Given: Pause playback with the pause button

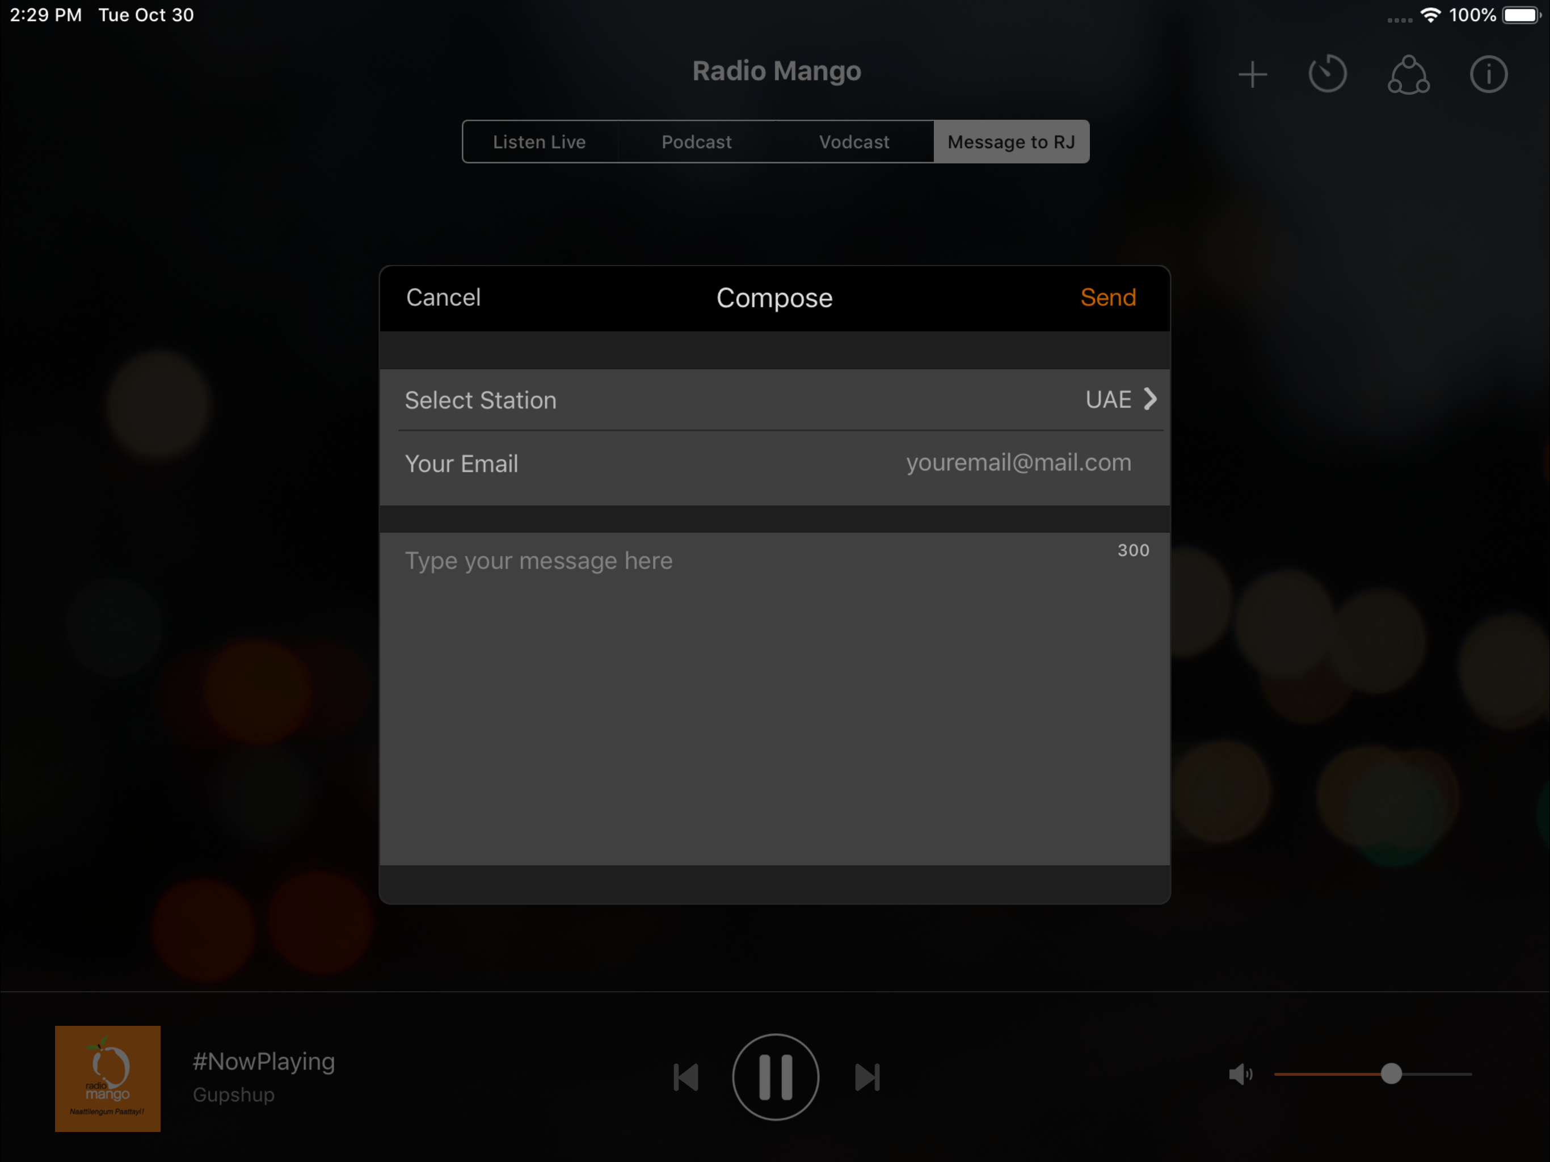Looking at the screenshot, I should 775,1076.
